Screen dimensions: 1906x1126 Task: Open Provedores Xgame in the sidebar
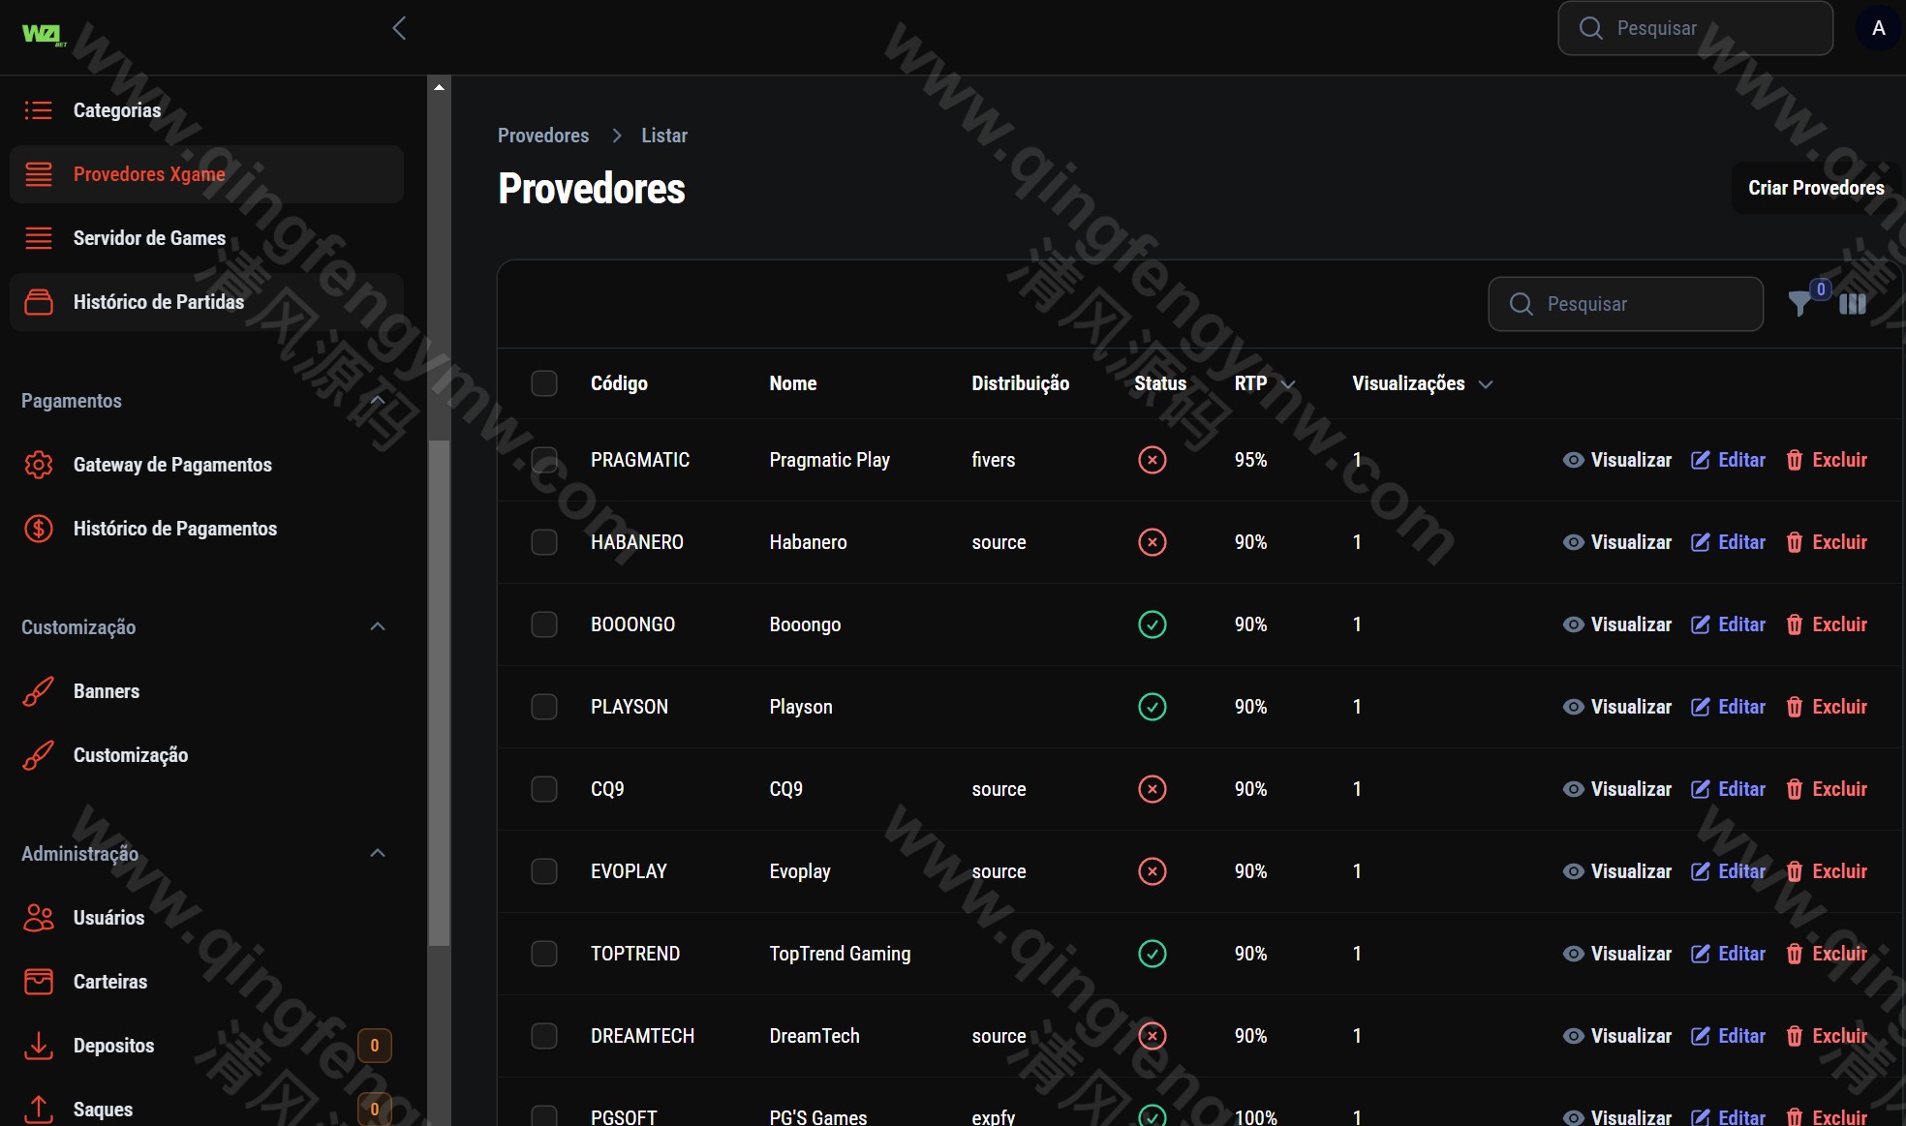[206, 174]
